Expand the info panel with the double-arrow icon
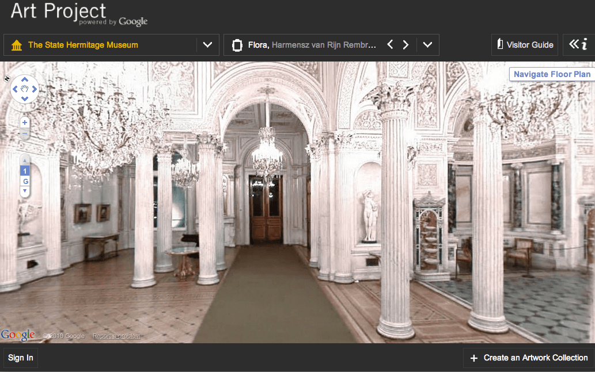Viewport: 595px width, 372px height. (578, 45)
